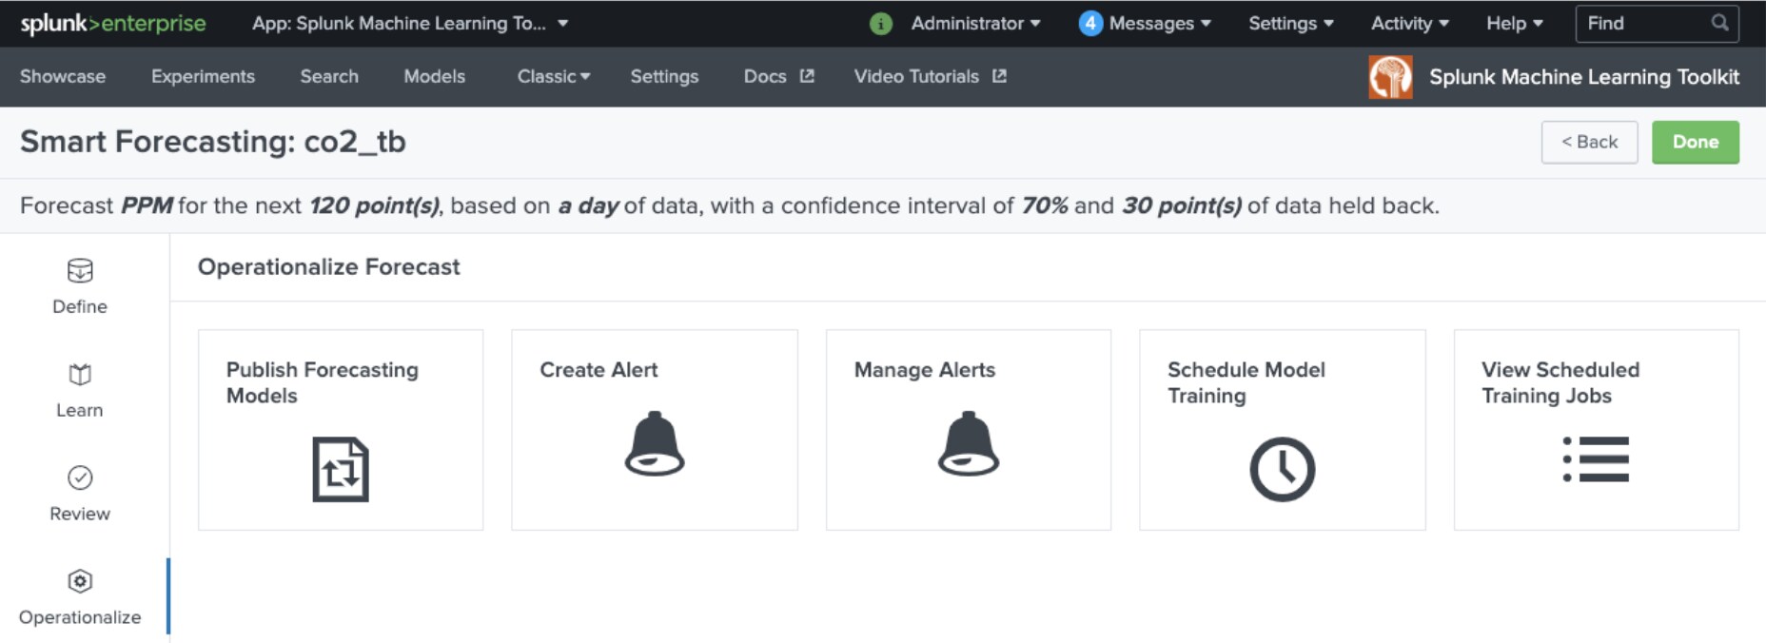Click the green system health info icon
1766x643 pixels.
click(x=881, y=24)
